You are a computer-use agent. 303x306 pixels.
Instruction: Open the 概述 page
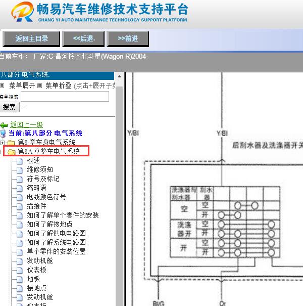[x=33, y=161]
